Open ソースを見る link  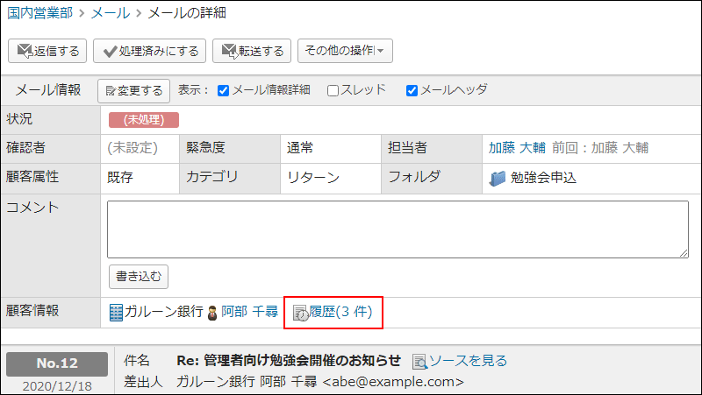pos(468,361)
